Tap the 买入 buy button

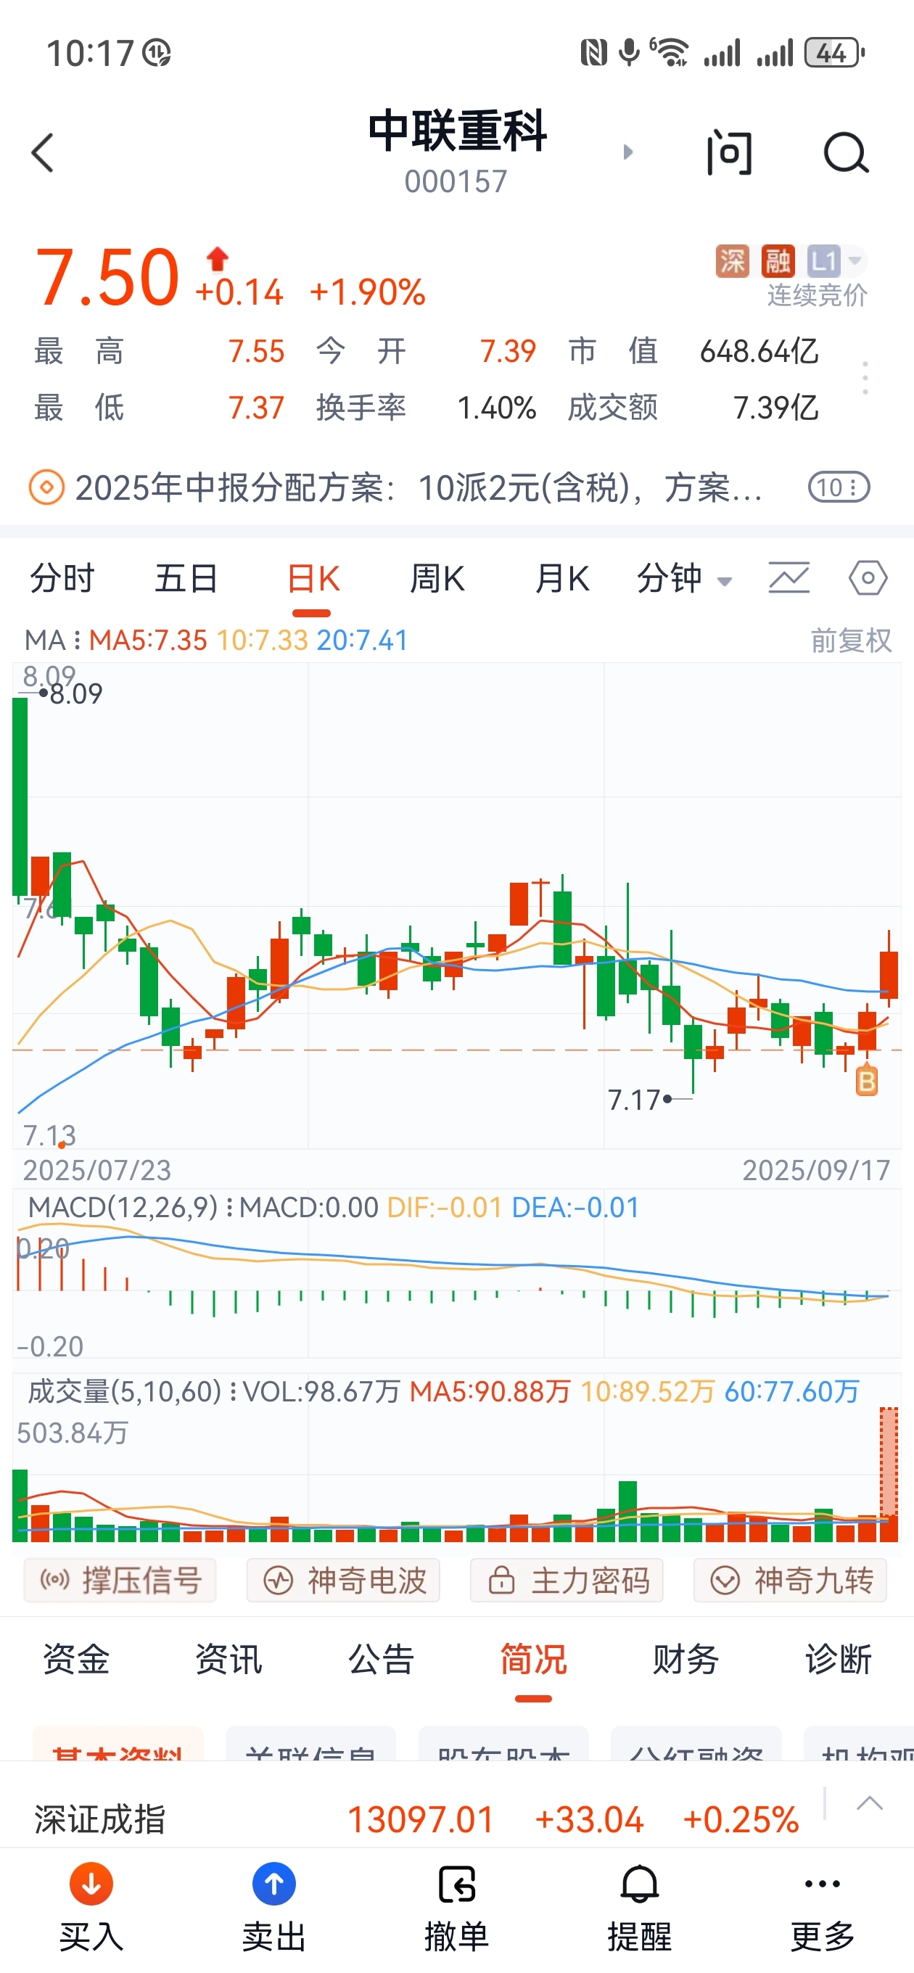pyautogui.click(x=91, y=1907)
